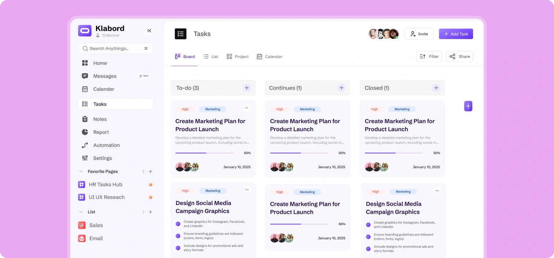The image size is (554, 258).
Task: Click the Add Task button
Action: [456, 34]
